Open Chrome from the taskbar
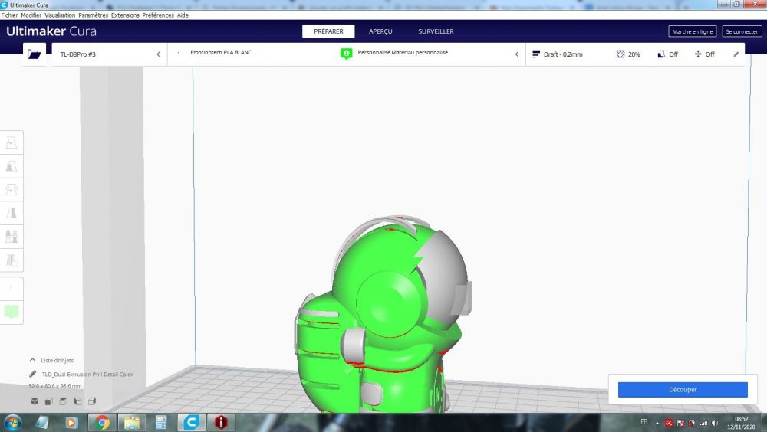Viewport: 767px width, 432px height. (x=102, y=422)
